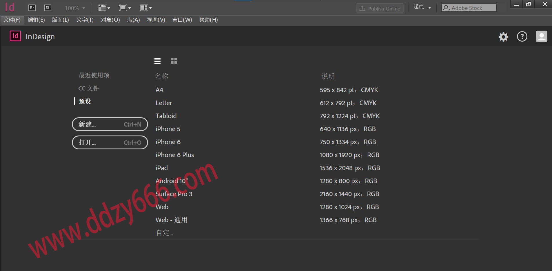The image size is (552, 271).
Task: Click the 说明 column header
Action: 328,76
